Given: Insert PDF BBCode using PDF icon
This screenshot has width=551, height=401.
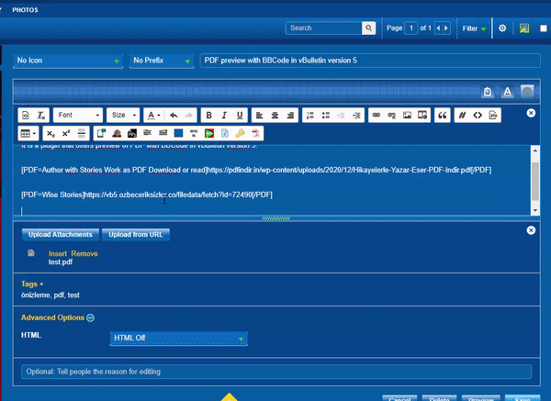Looking at the screenshot, I should coord(255,133).
